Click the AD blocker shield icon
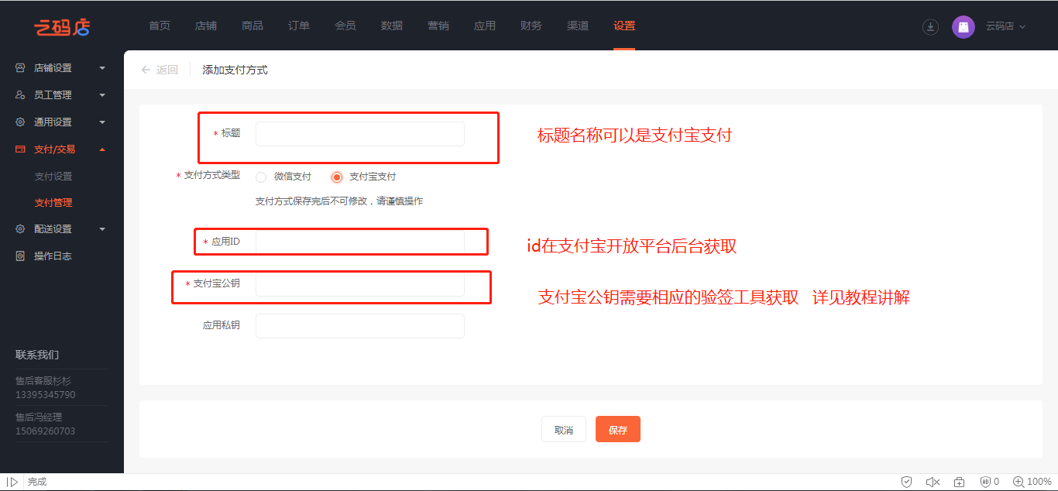The height and width of the screenshot is (491, 1058). pos(985,482)
